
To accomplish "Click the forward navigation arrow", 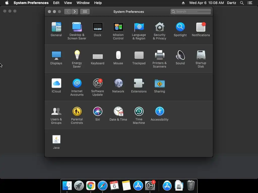I will point(75,12).
